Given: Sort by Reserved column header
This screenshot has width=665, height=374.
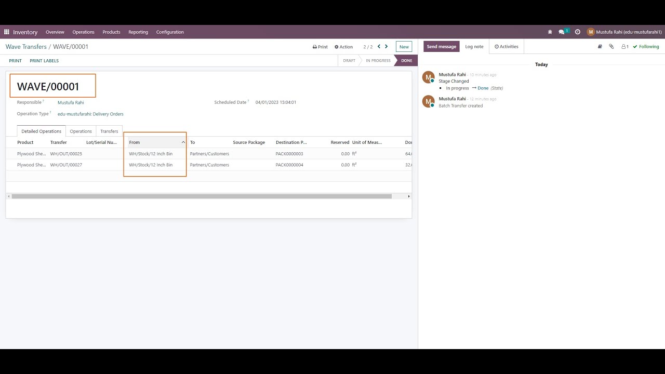Looking at the screenshot, I should pos(340,142).
